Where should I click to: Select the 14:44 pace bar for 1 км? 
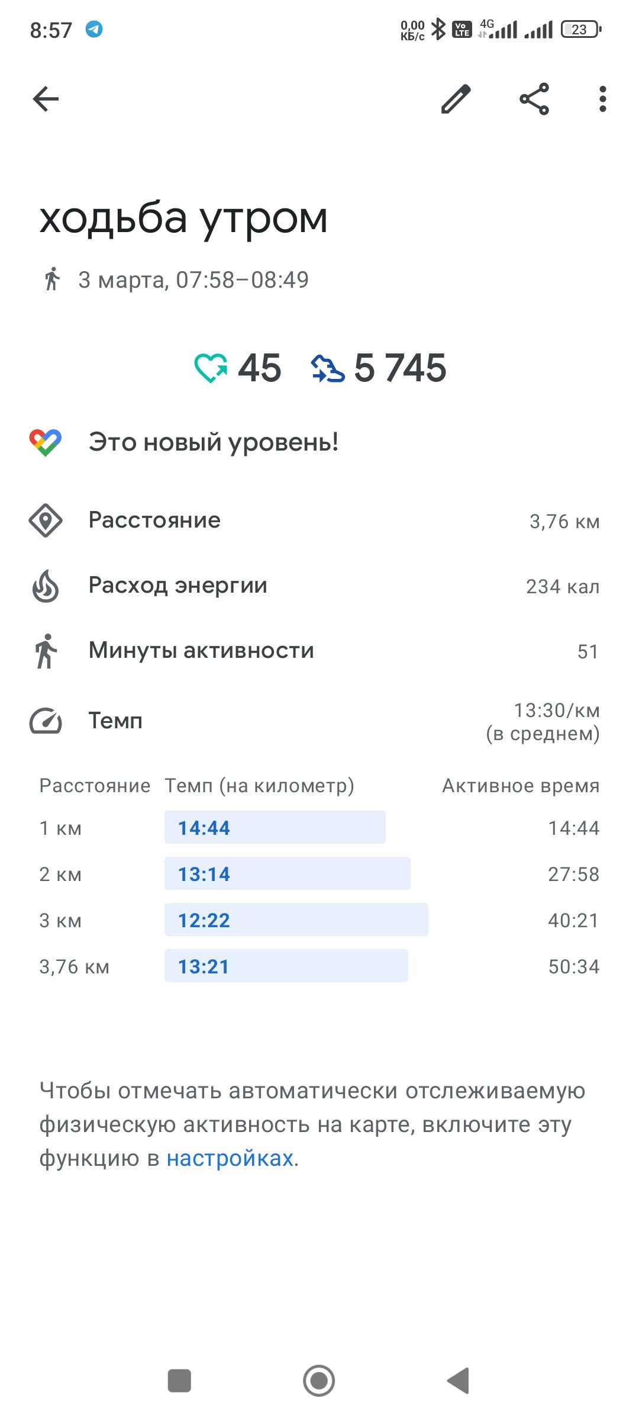[275, 827]
